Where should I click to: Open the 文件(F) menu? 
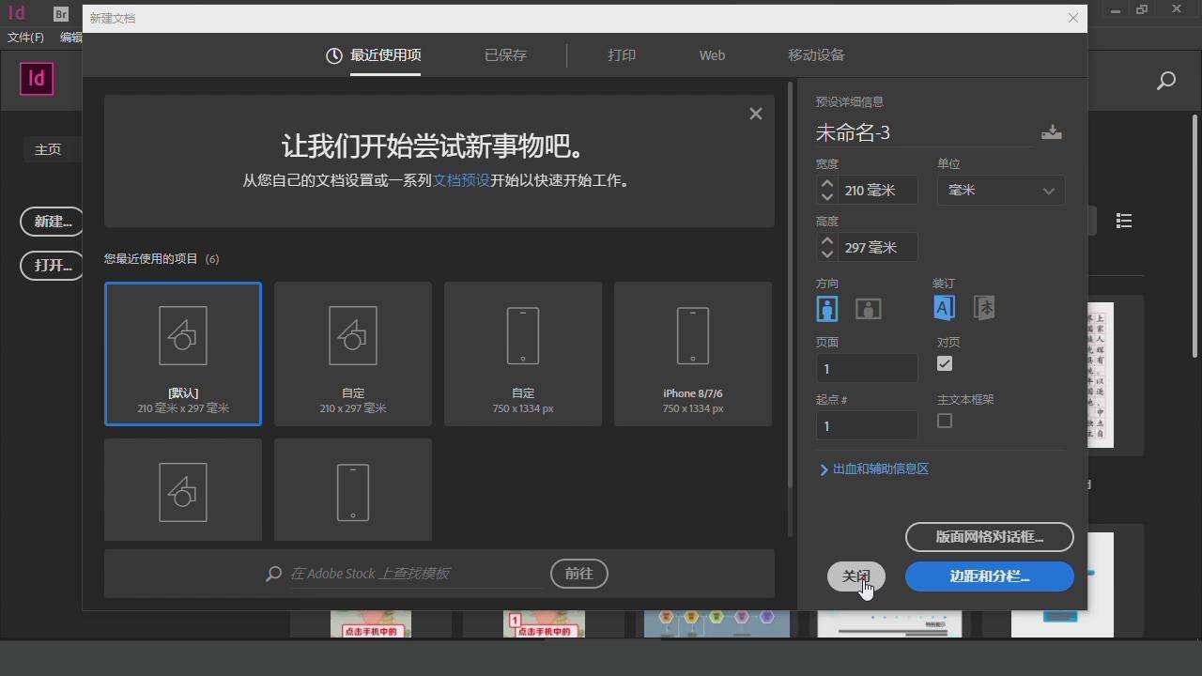[x=25, y=38]
